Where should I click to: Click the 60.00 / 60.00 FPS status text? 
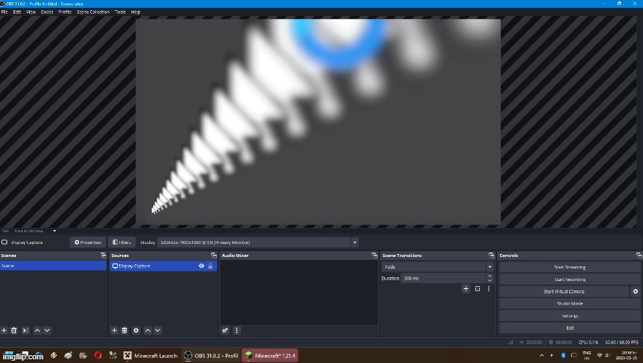[x=622, y=342]
